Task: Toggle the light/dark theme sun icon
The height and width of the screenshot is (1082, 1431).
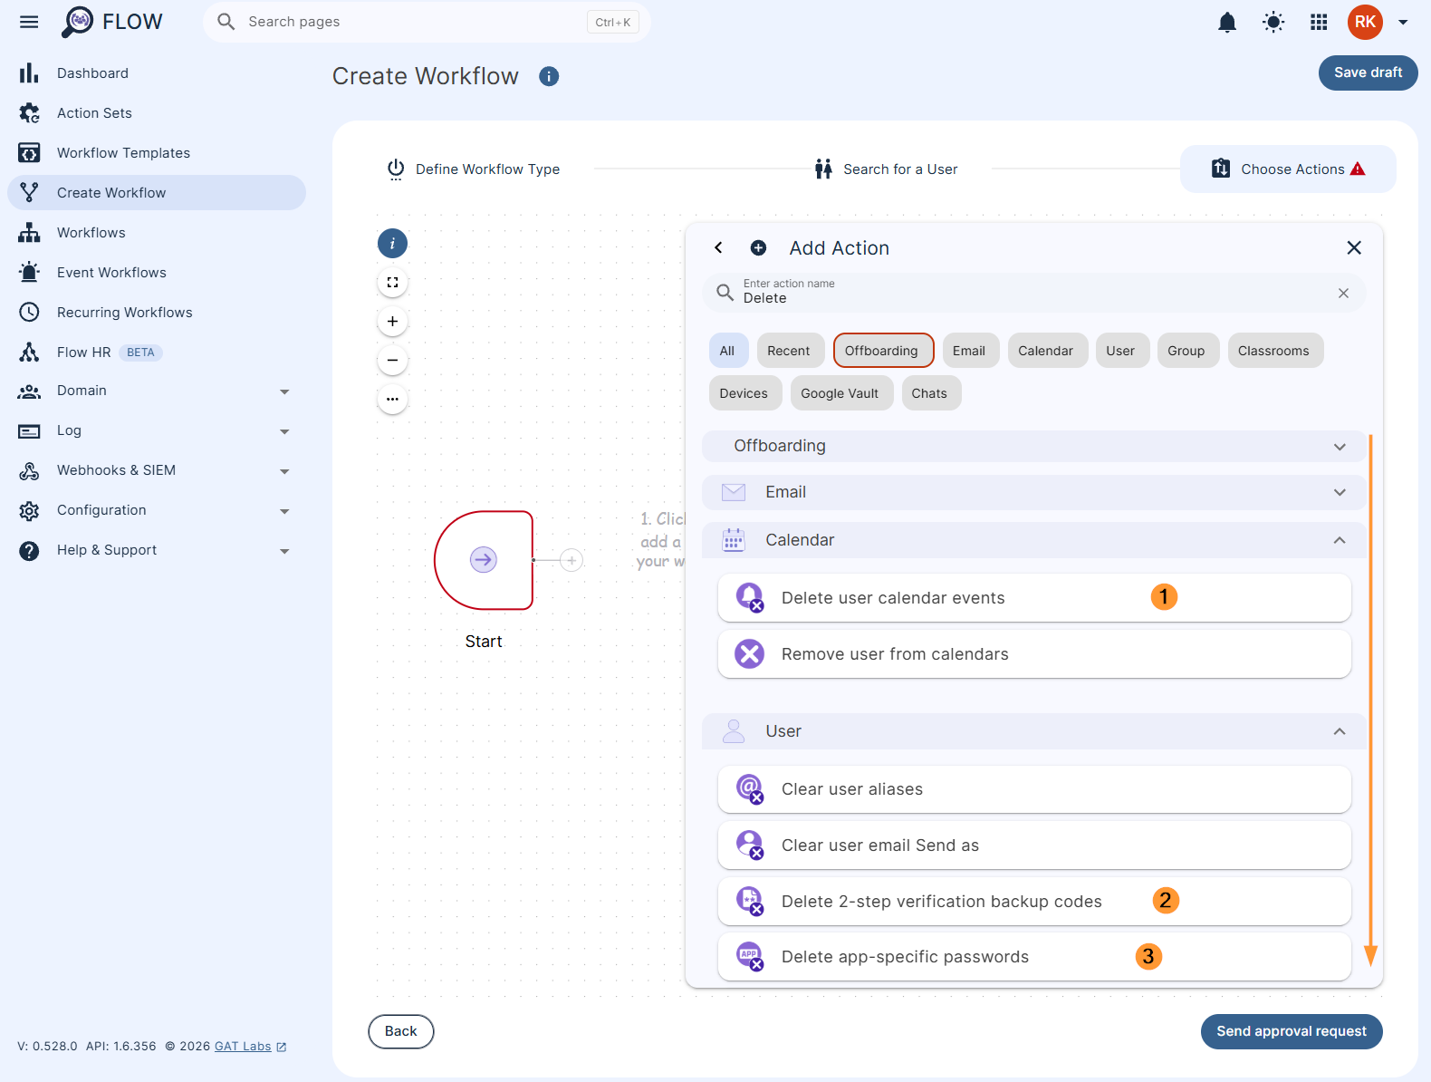Action: point(1273,22)
